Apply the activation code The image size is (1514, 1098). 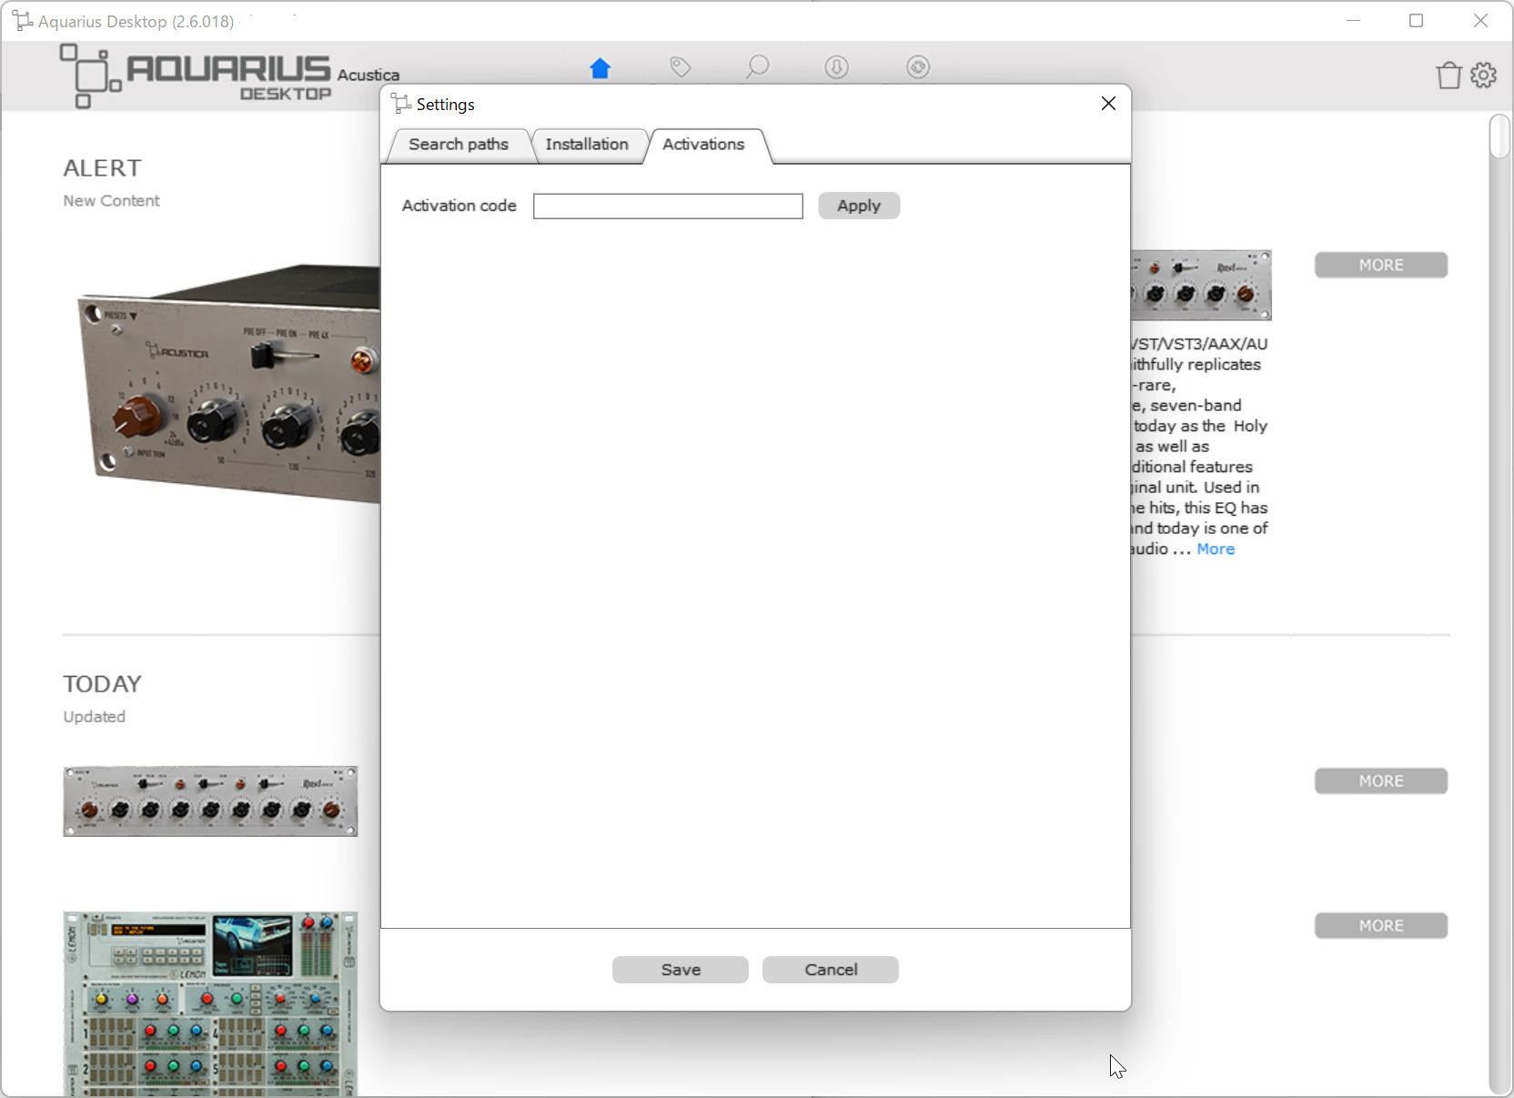click(859, 206)
